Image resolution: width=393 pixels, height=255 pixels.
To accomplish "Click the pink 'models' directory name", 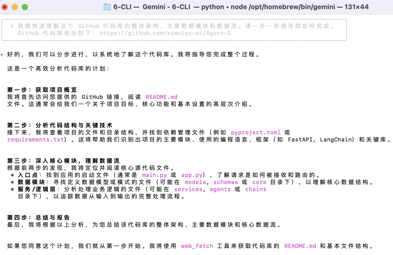I will 195,182.
